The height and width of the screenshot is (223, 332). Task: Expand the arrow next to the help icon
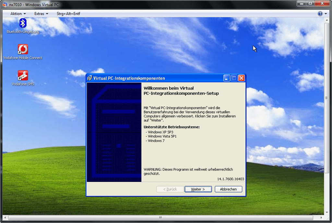[x=326, y=14]
